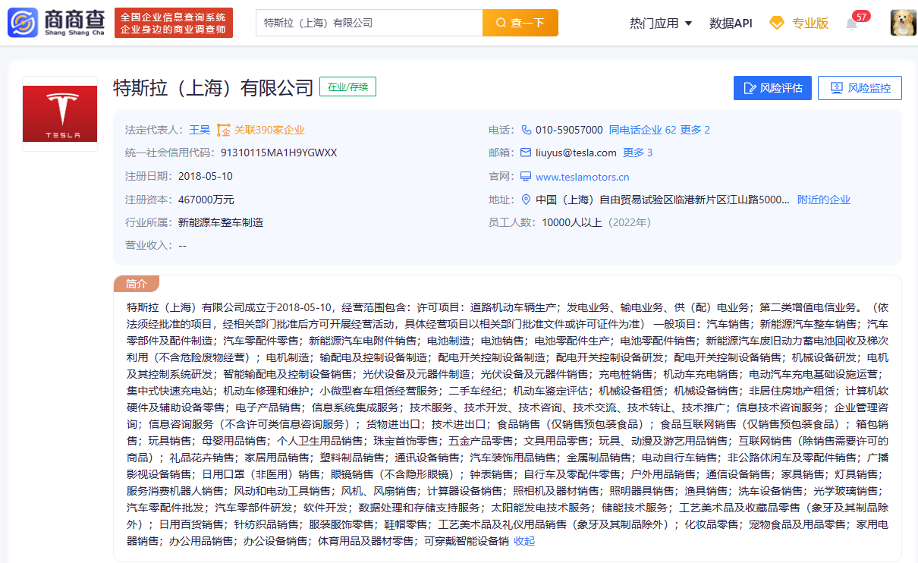Click the notification badge showing 57

(861, 16)
